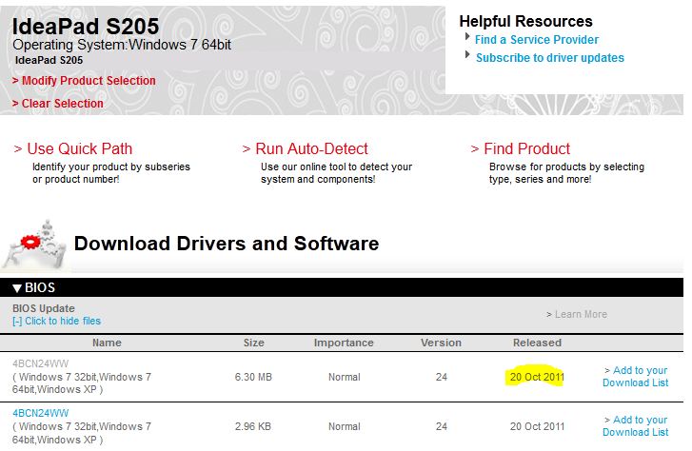Click the IdeaPad S205 main heading
This screenshot has height=451, width=692.
[86, 27]
